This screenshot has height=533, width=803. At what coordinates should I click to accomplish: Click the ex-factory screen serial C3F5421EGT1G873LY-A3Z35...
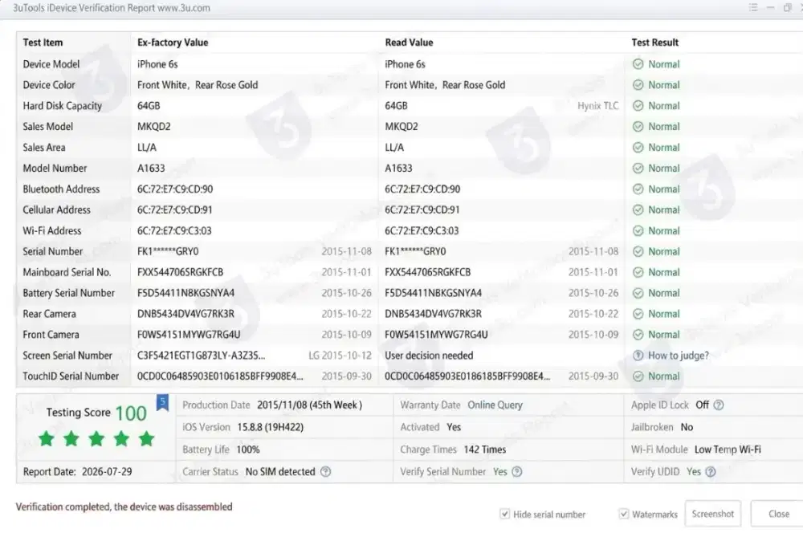pyautogui.click(x=201, y=356)
